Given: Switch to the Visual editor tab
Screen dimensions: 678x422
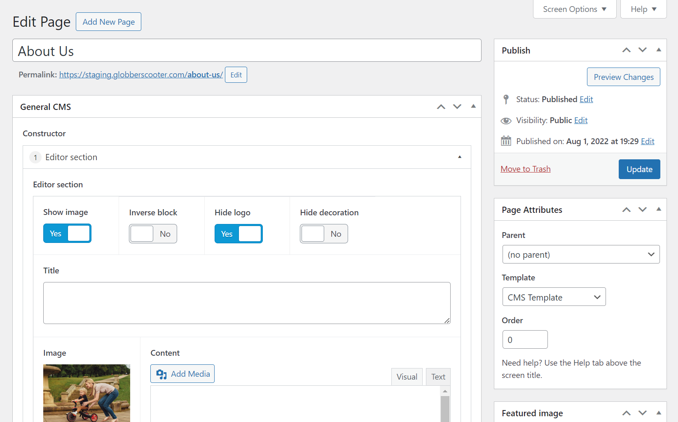Looking at the screenshot, I should (407, 377).
